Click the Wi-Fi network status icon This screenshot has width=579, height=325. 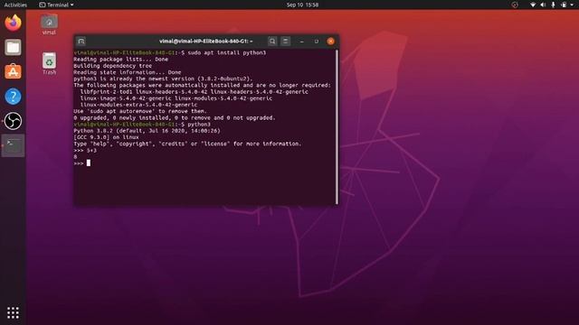533,5
